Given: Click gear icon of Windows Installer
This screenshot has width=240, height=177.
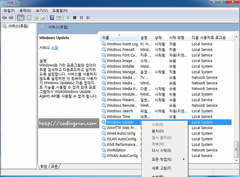Looking at the screenshot, I should tap(104, 66).
